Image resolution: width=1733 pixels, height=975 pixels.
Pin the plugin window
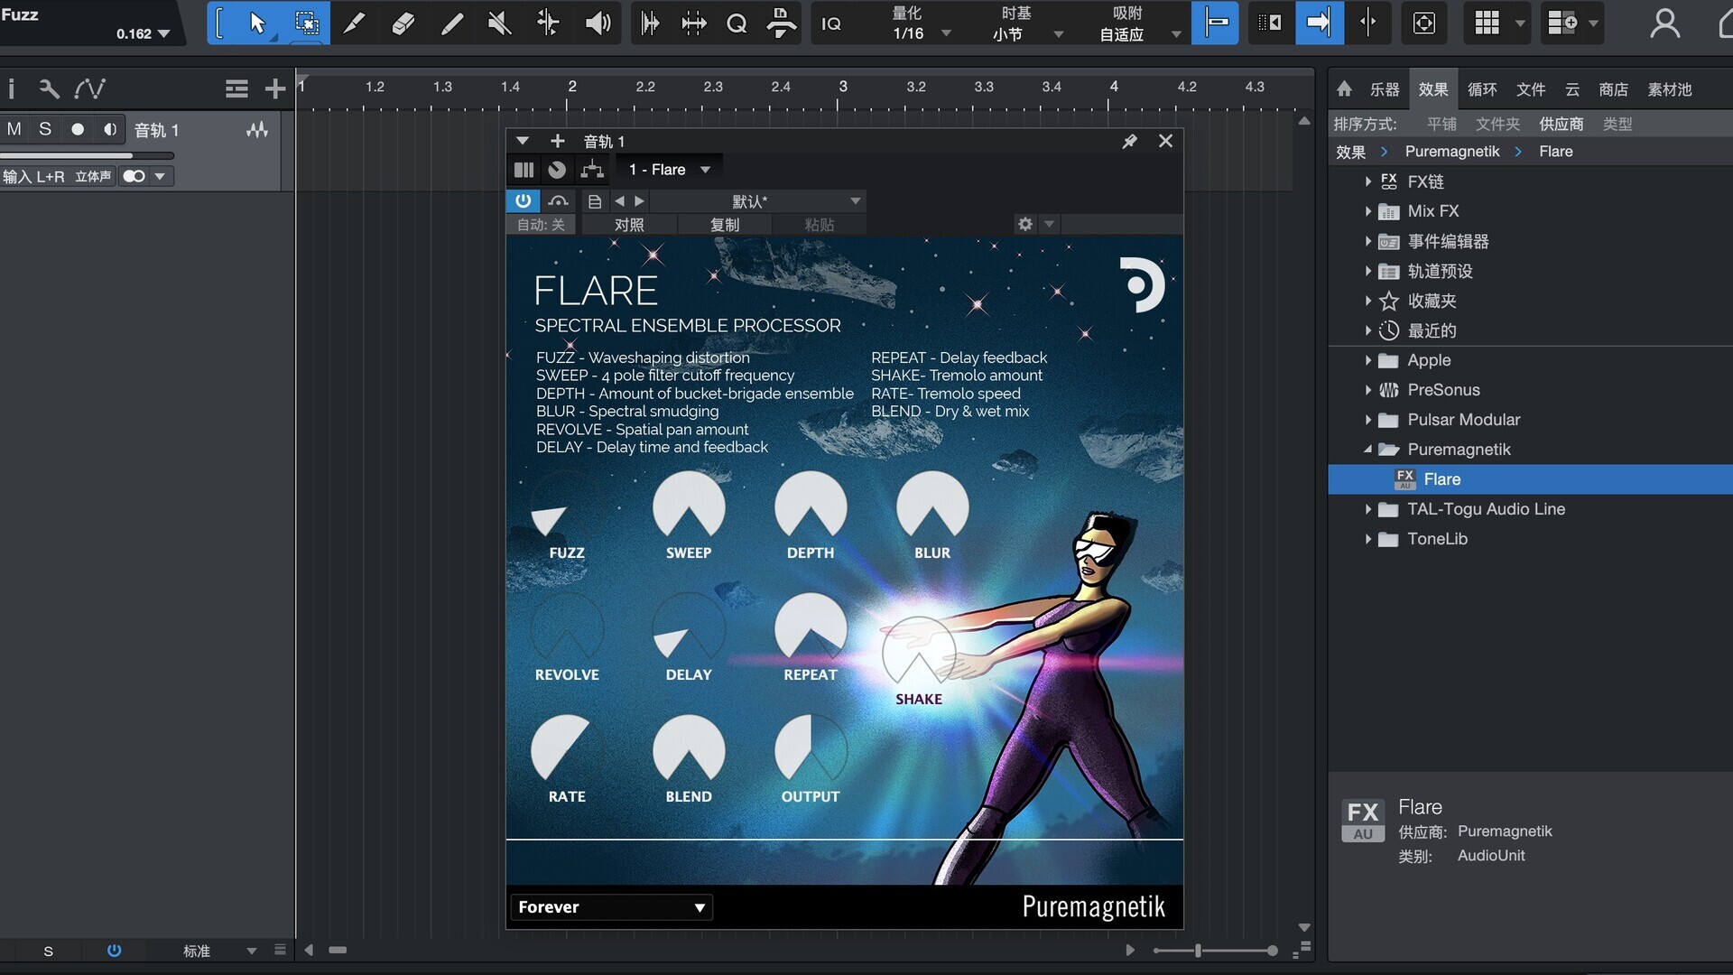click(x=1129, y=141)
